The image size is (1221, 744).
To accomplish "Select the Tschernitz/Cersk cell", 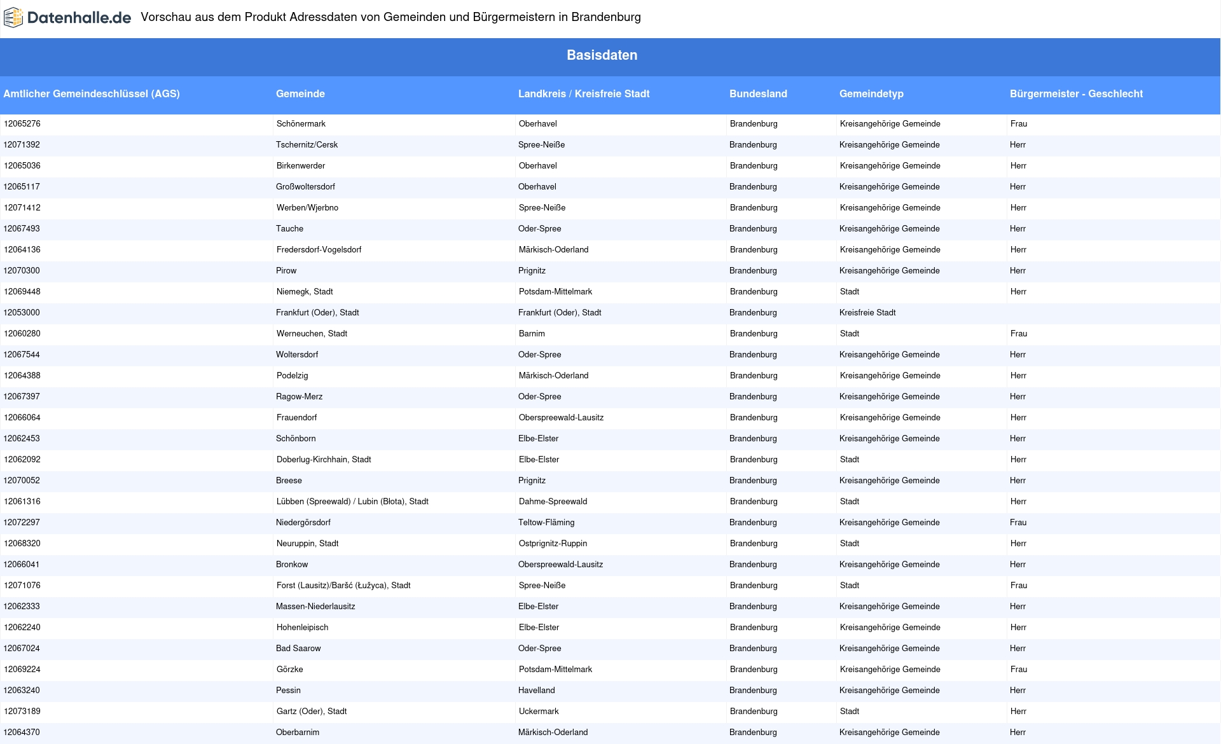I will (x=394, y=145).
